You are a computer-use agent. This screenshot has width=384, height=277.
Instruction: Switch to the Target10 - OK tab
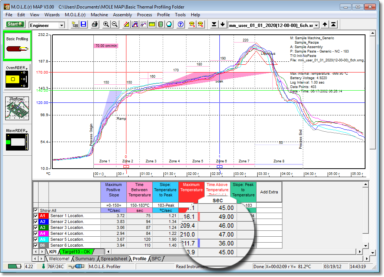pyautogui.click(x=76, y=251)
